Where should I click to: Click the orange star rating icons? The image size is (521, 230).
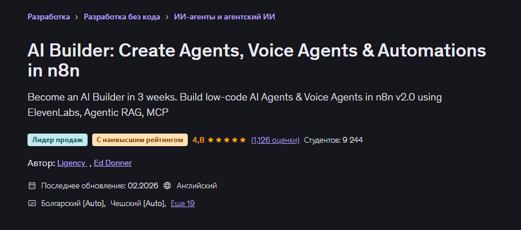(x=227, y=140)
